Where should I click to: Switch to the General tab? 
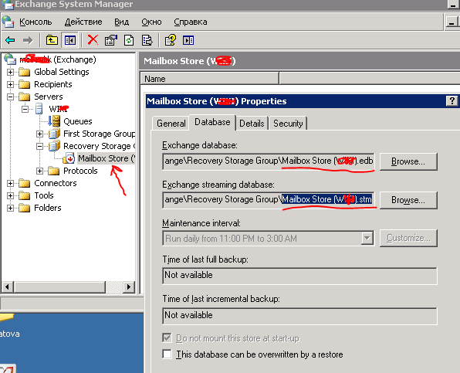pyautogui.click(x=171, y=124)
